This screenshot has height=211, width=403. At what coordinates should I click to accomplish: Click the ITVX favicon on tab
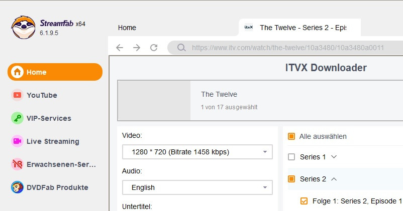pyautogui.click(x=249, y=27)
